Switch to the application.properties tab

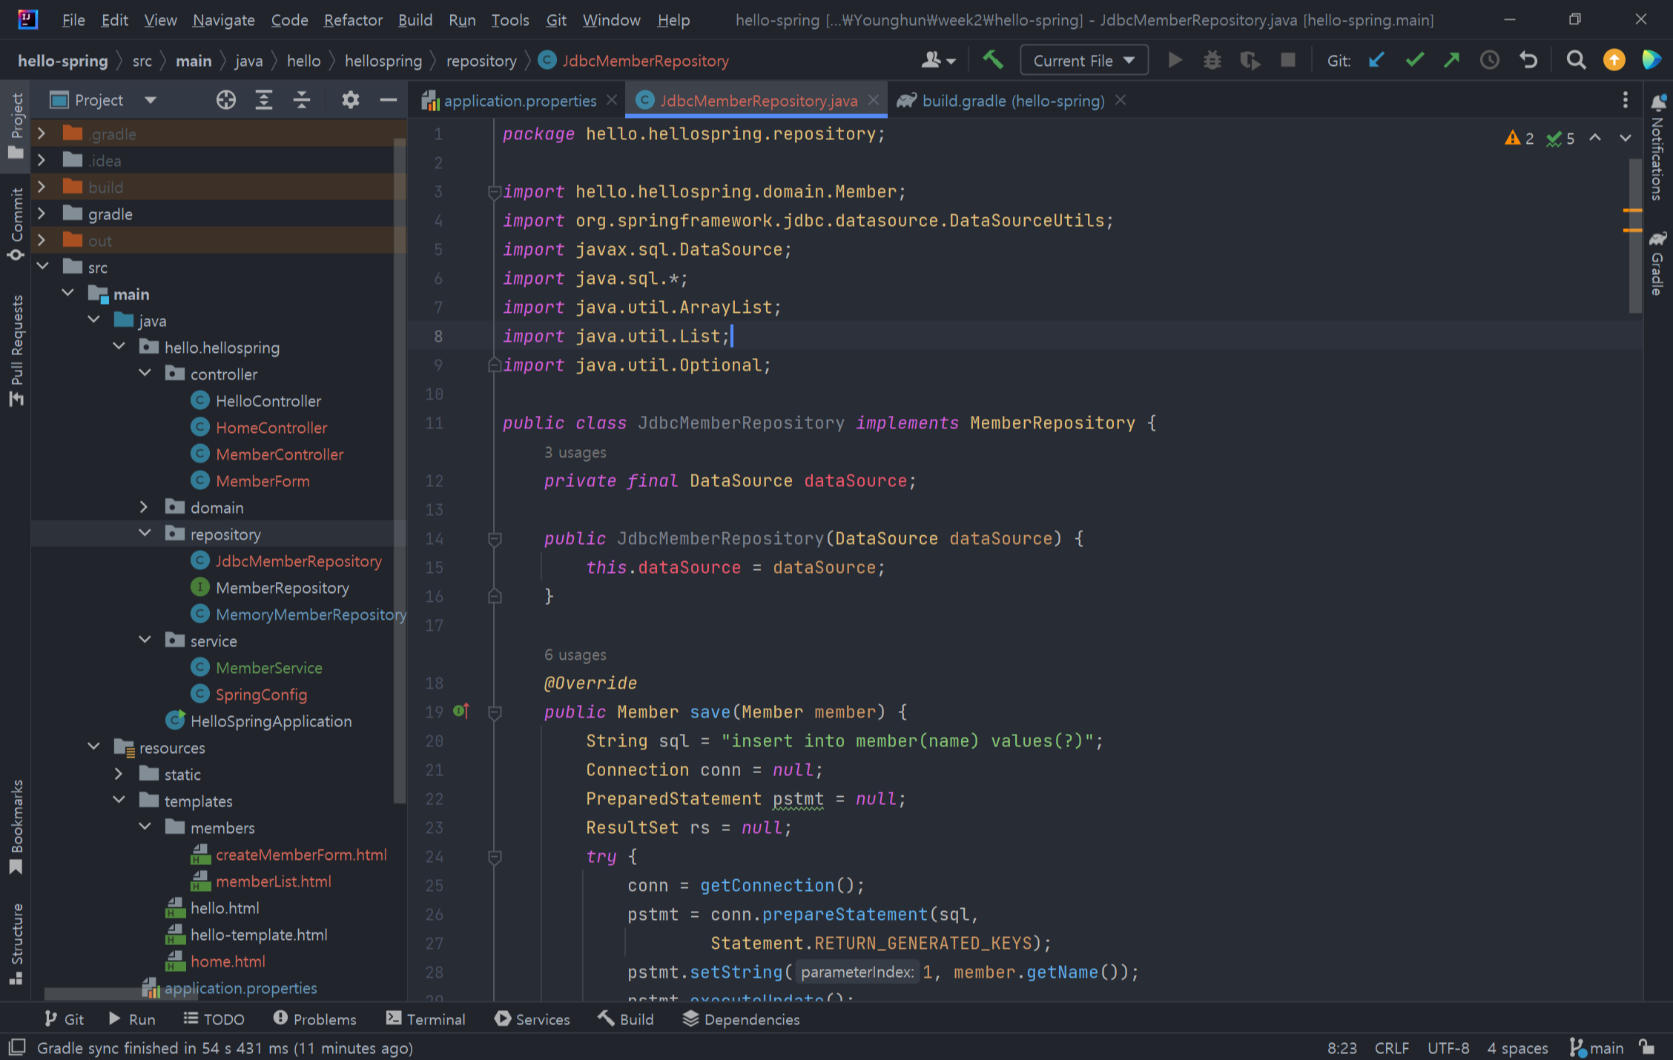519,100
